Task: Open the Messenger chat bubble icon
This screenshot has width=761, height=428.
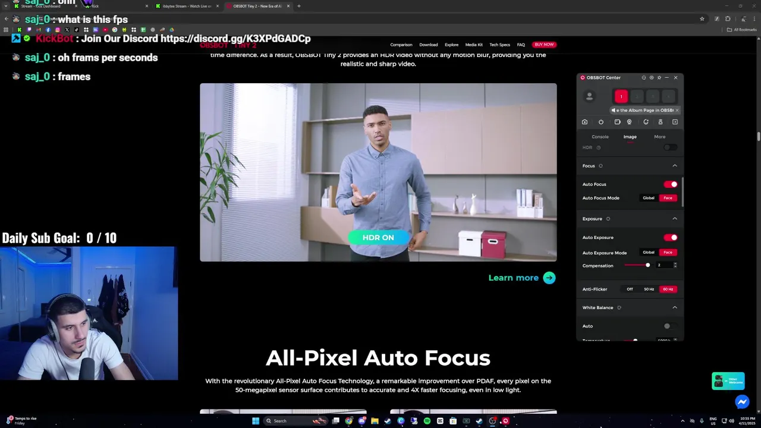Action: (742, 402)
